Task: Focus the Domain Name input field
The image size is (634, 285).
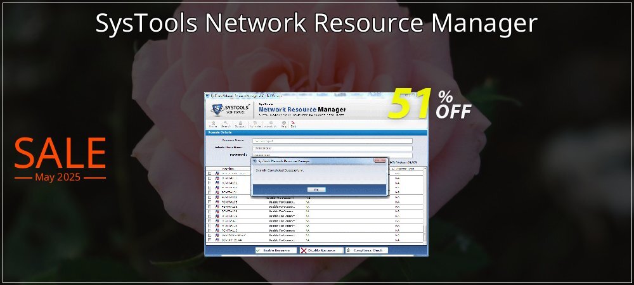Action: [x=332, y=141]
